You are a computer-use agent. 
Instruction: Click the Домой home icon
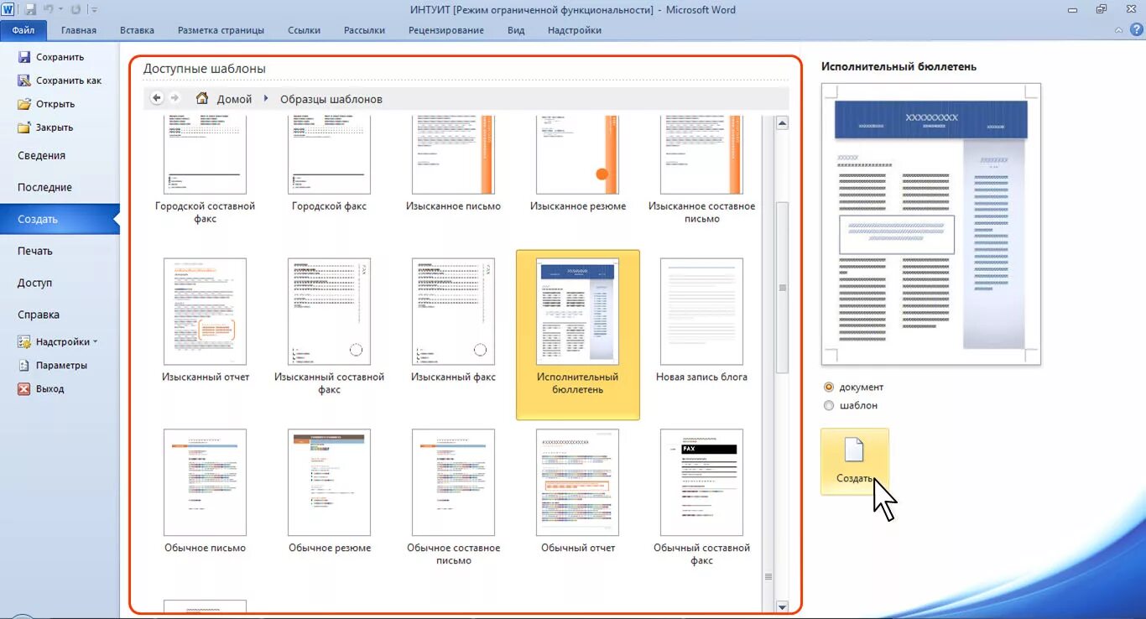tap(202, 98)
